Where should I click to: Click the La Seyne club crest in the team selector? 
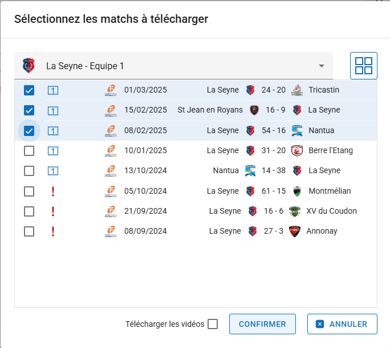(29, 66)
